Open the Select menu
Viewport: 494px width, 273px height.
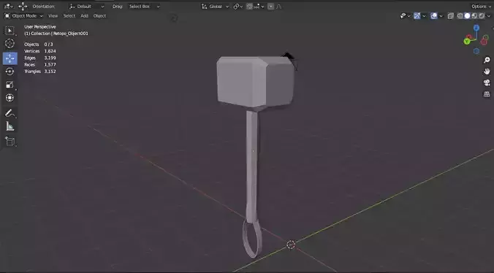coord(69,16)
